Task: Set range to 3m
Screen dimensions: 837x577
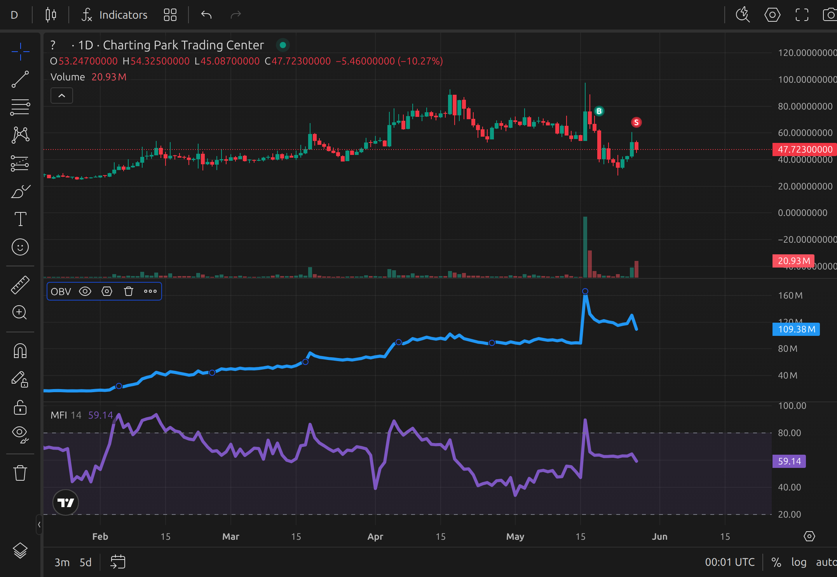Action: (x=62, y=562)
